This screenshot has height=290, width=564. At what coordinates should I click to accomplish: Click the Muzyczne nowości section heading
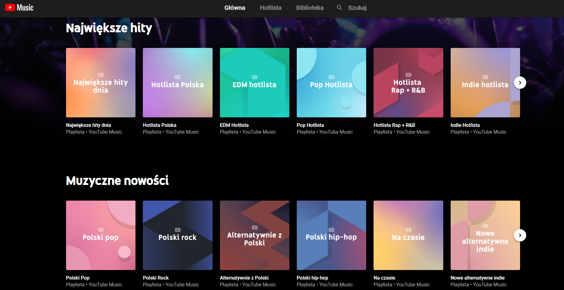click(117, 181)
